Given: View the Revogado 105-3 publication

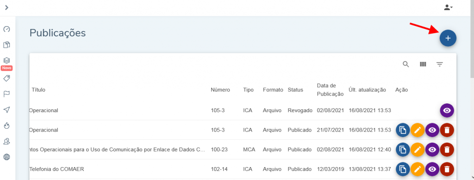Looking at the screenshot, I should click(447, 111).
